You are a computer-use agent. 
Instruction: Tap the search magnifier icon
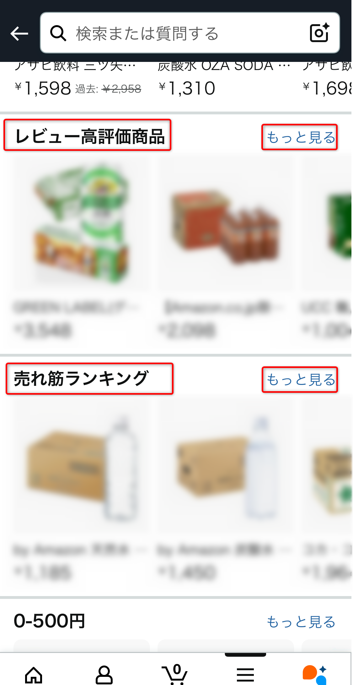coord(58,33)
